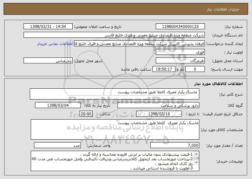The width and height of the screenshot is (252, 179).
Task: Select the time field showing 20:00
Action: (x=86, y=114)
